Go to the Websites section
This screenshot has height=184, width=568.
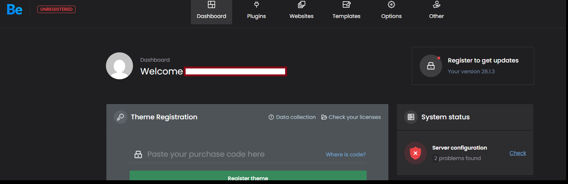tap(301, 11)
